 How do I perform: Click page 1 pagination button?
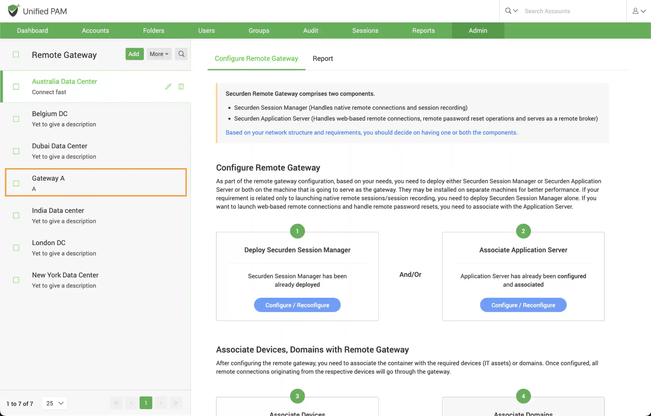point(146,403)
